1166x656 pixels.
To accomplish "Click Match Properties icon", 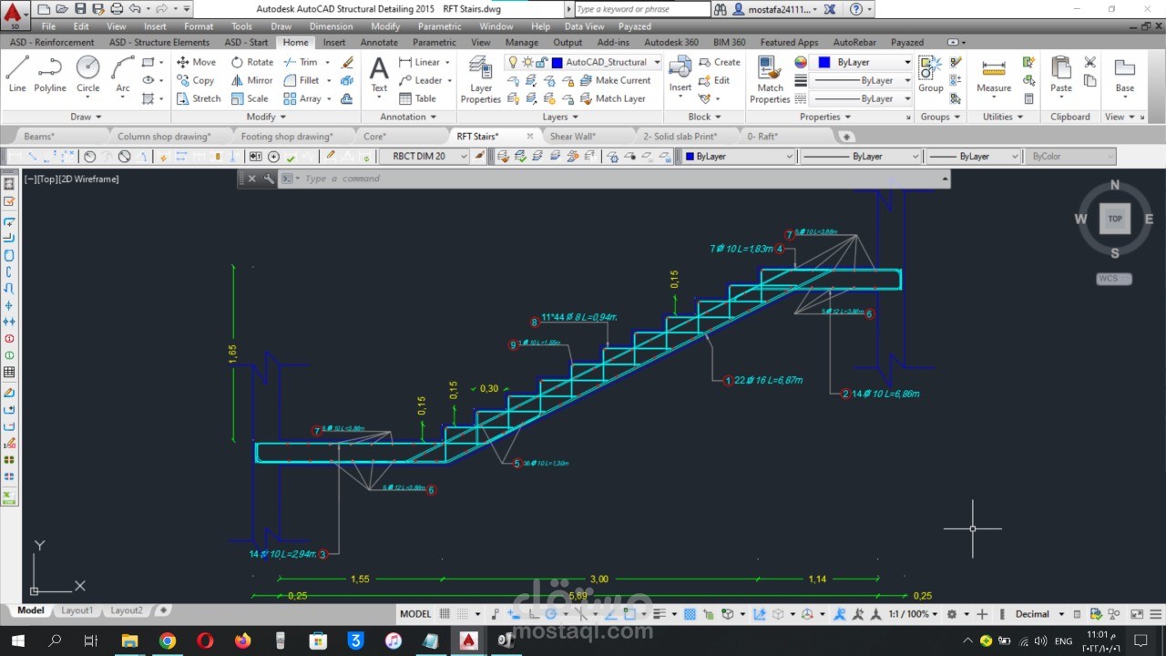I will tap(770, 79).
